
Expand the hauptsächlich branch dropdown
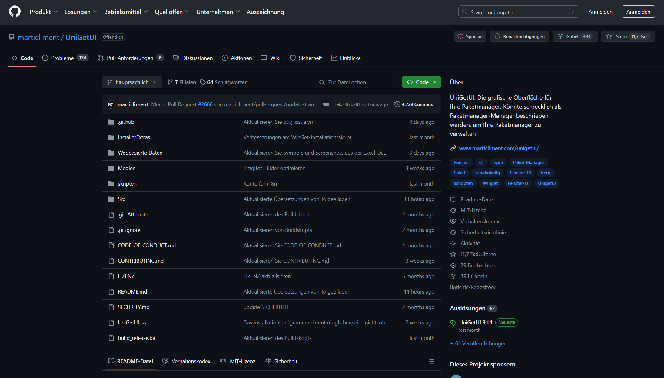click(x=132, y=82)
